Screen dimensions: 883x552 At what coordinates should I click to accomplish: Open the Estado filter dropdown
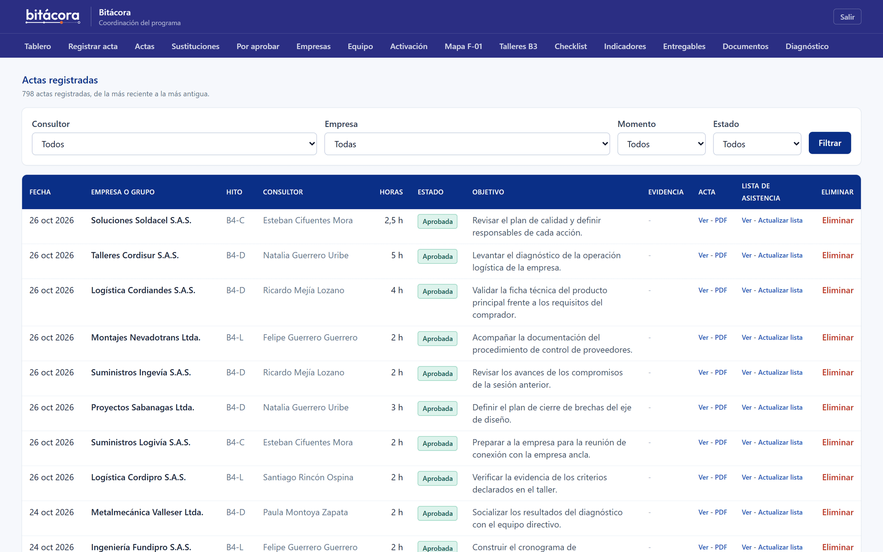[x=757, y=144]
